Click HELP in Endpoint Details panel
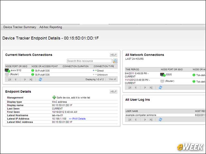Viewport: 206px width, 154px height. coord(114,91)
